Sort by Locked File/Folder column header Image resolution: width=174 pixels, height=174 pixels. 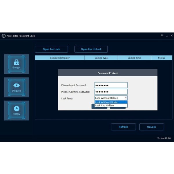[60, 58]
